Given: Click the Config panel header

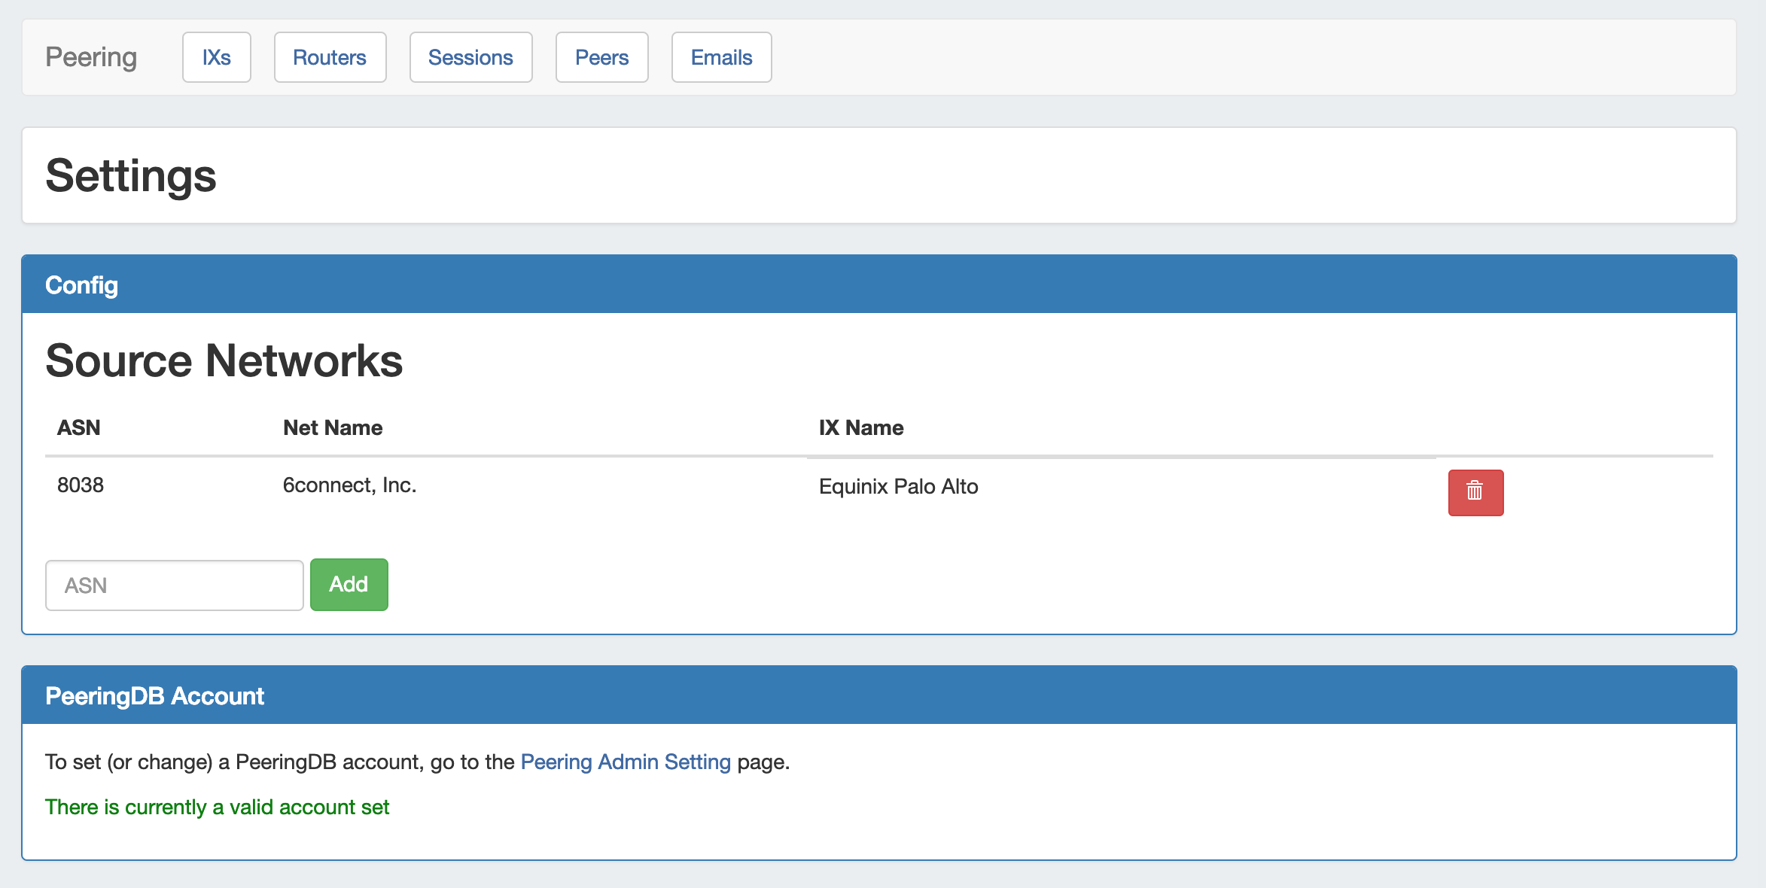Looking at the screenshot, I should tap(81, 284).
